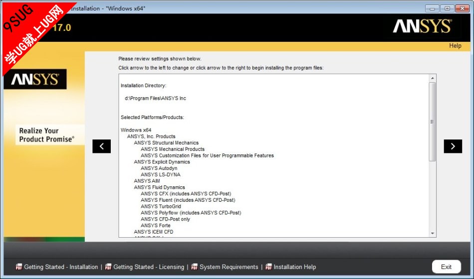This screenshot has width=474, height=279.
Task: Click PDF icon beside Getting Started - Licensing
Action: pyautogui.click(x=108, y=267)
